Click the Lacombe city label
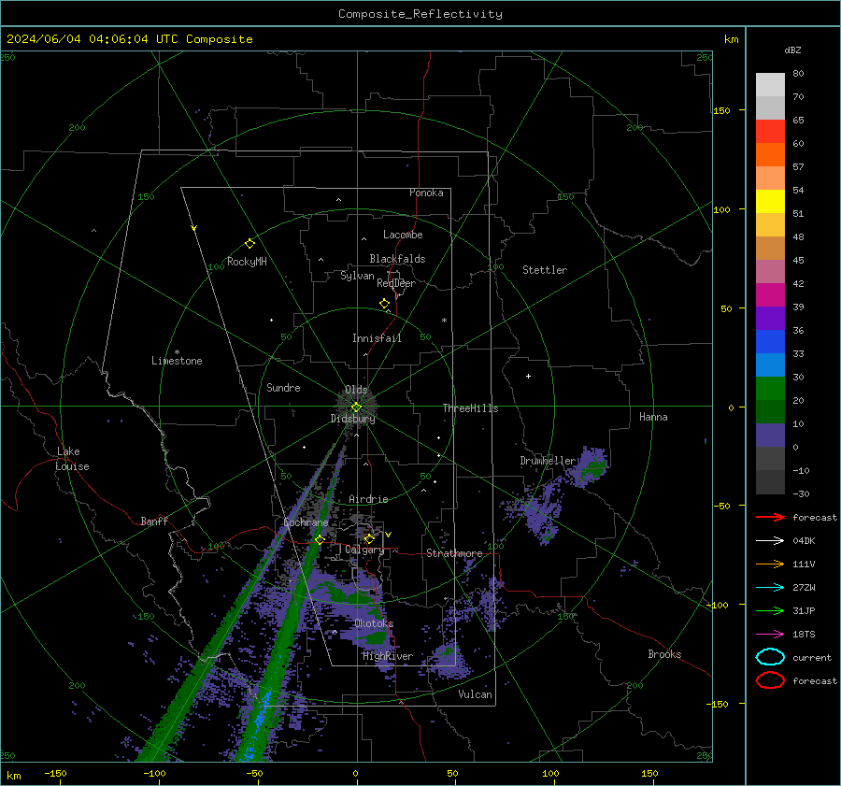This screenshot has width=841, height=786. [x=403, y=235]
